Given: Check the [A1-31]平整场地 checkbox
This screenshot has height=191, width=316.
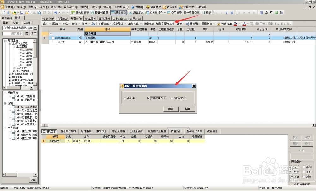Looking at the screenshot, I should (13, 96).
